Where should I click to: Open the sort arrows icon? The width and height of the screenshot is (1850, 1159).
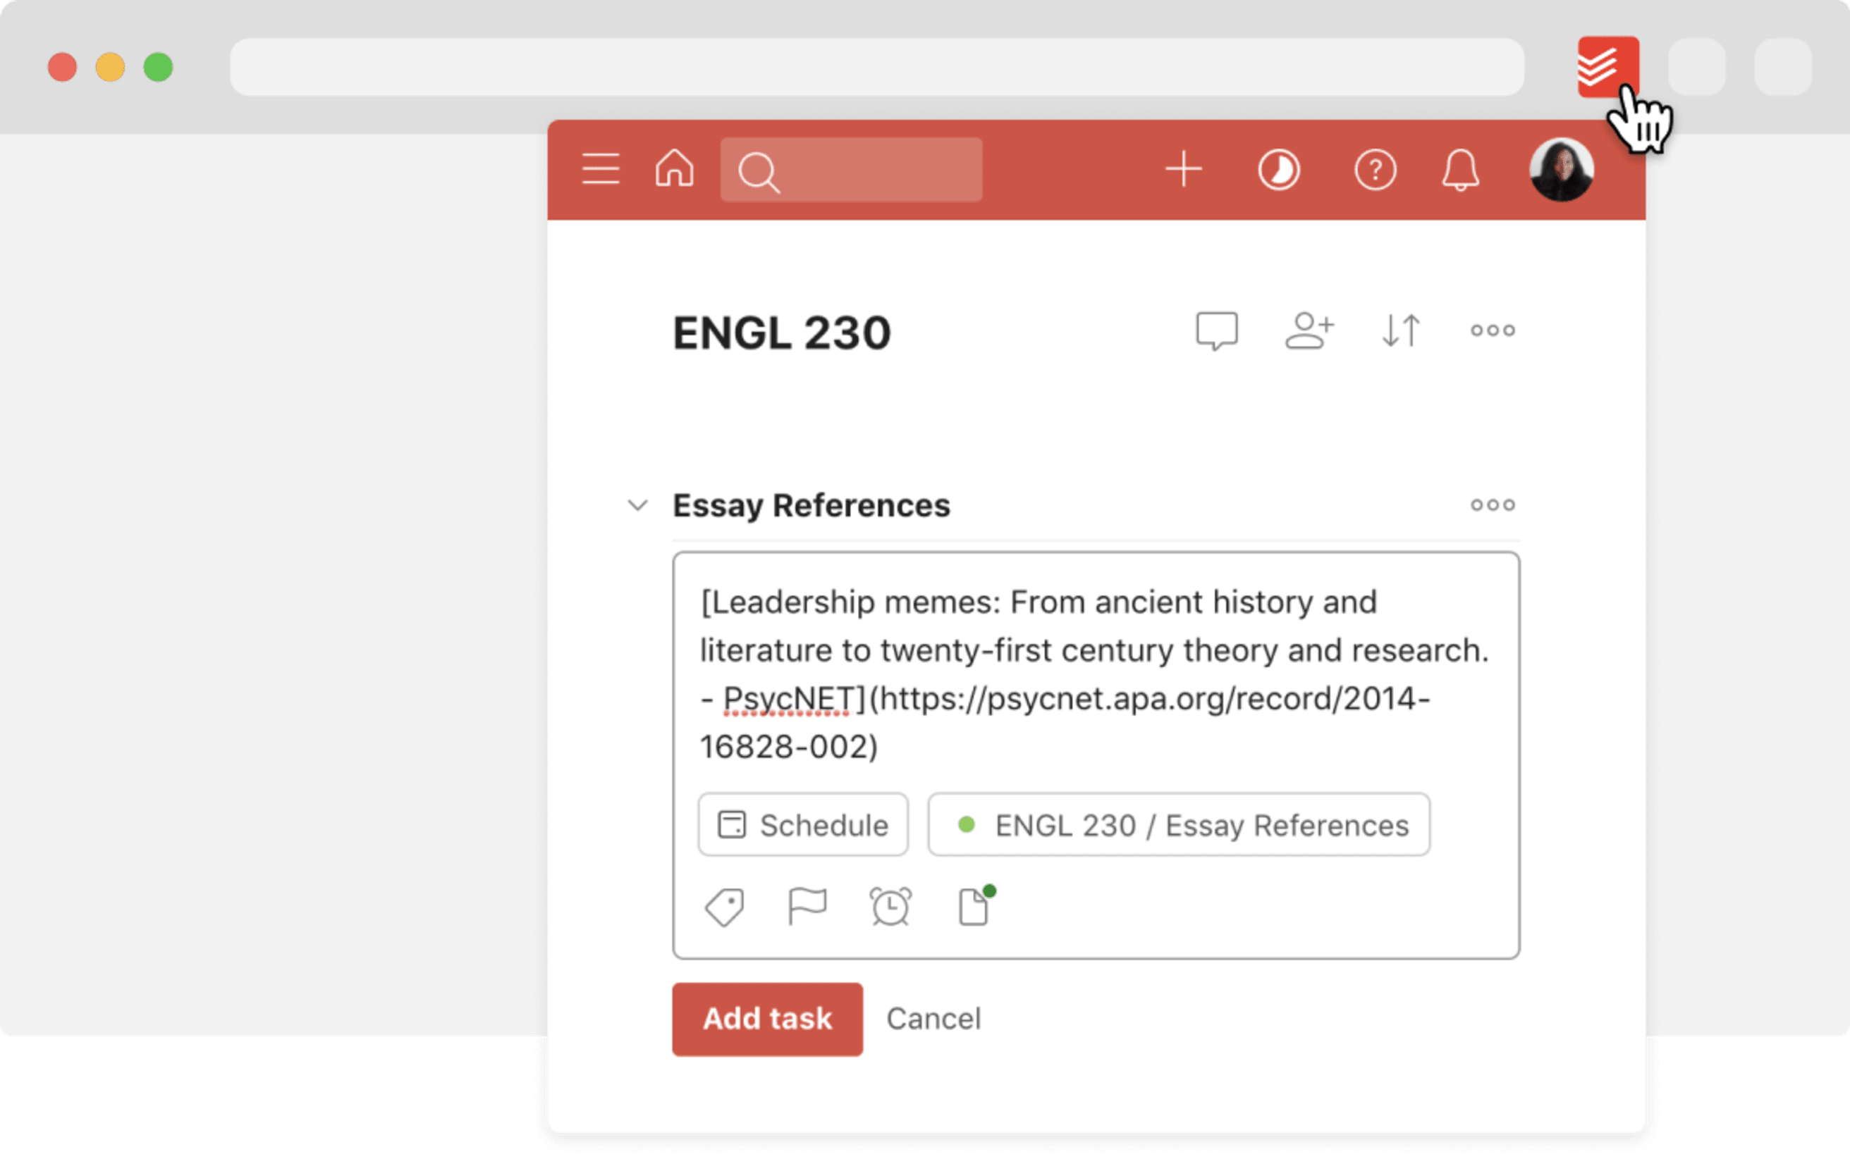[1402, 330]
